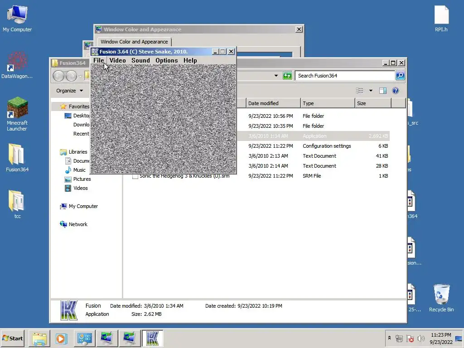
Task: Click the red security alert tray icon
Action: click(x=410, y=338)
